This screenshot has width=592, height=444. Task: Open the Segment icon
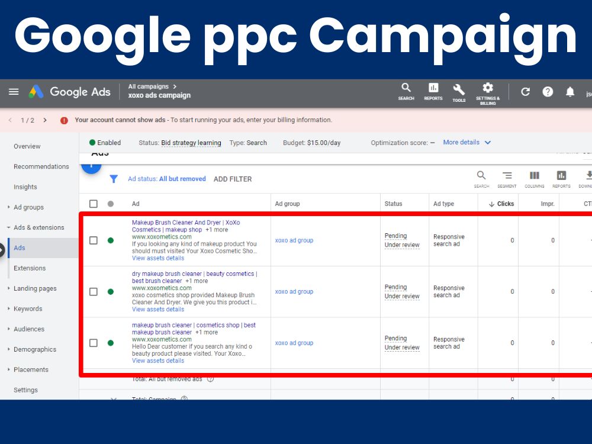[507, 179]
